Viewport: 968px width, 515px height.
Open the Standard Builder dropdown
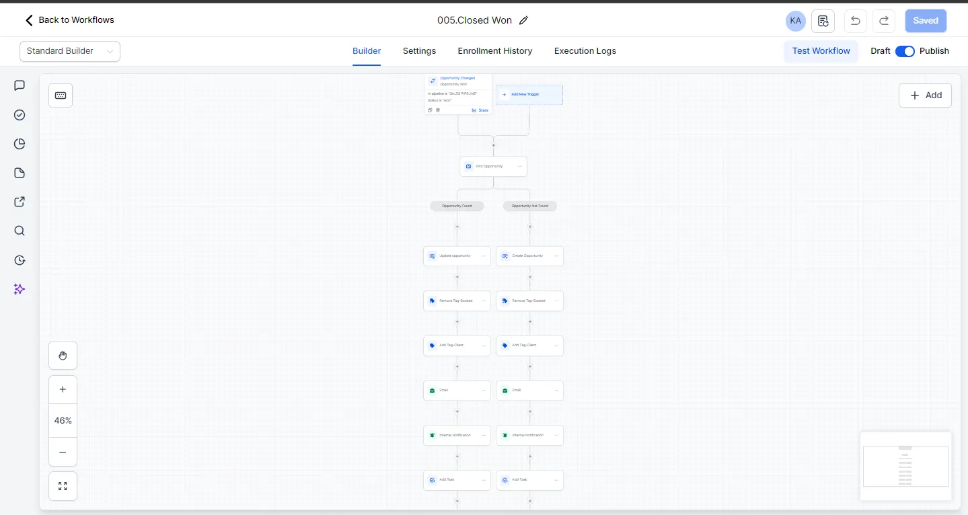[69, 51]
